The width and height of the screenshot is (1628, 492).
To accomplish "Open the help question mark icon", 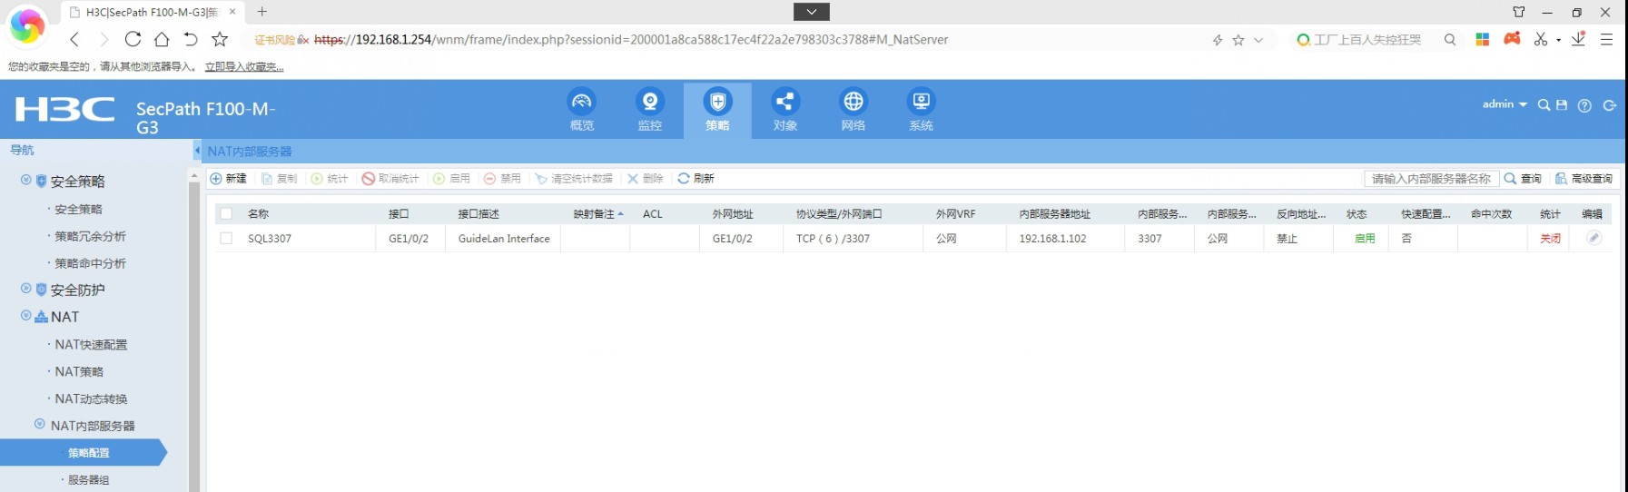I will point(1584,105).
